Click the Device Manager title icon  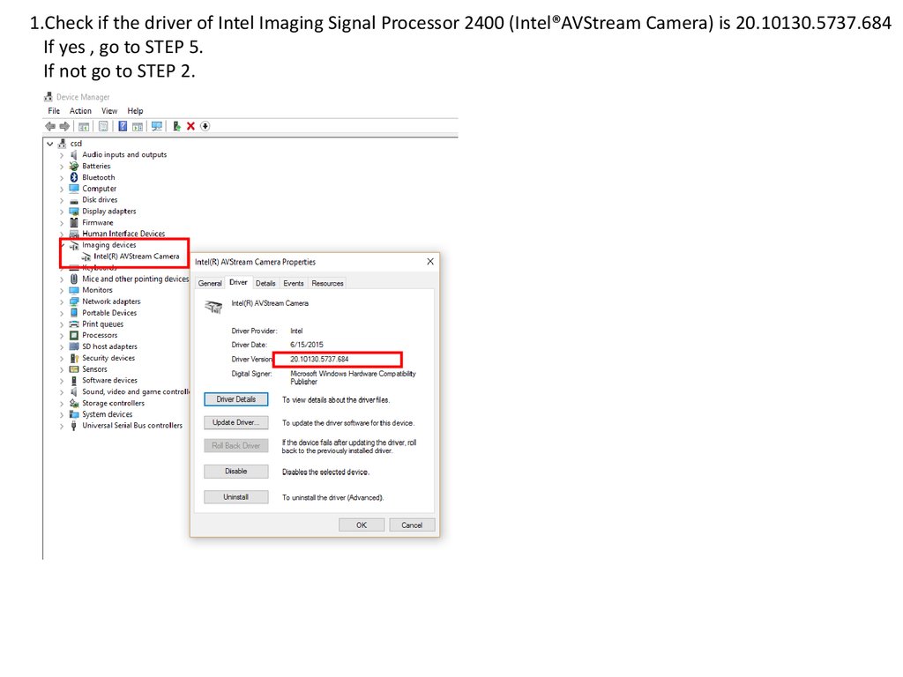click(x=49, y=97)
